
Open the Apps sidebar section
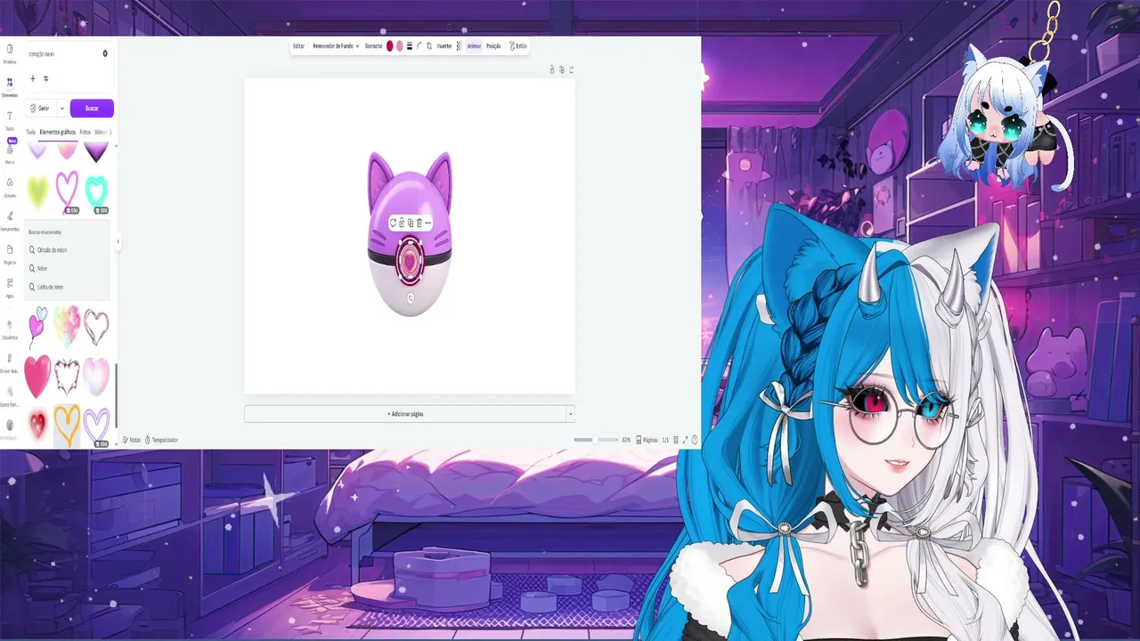[x=10, y=288]
